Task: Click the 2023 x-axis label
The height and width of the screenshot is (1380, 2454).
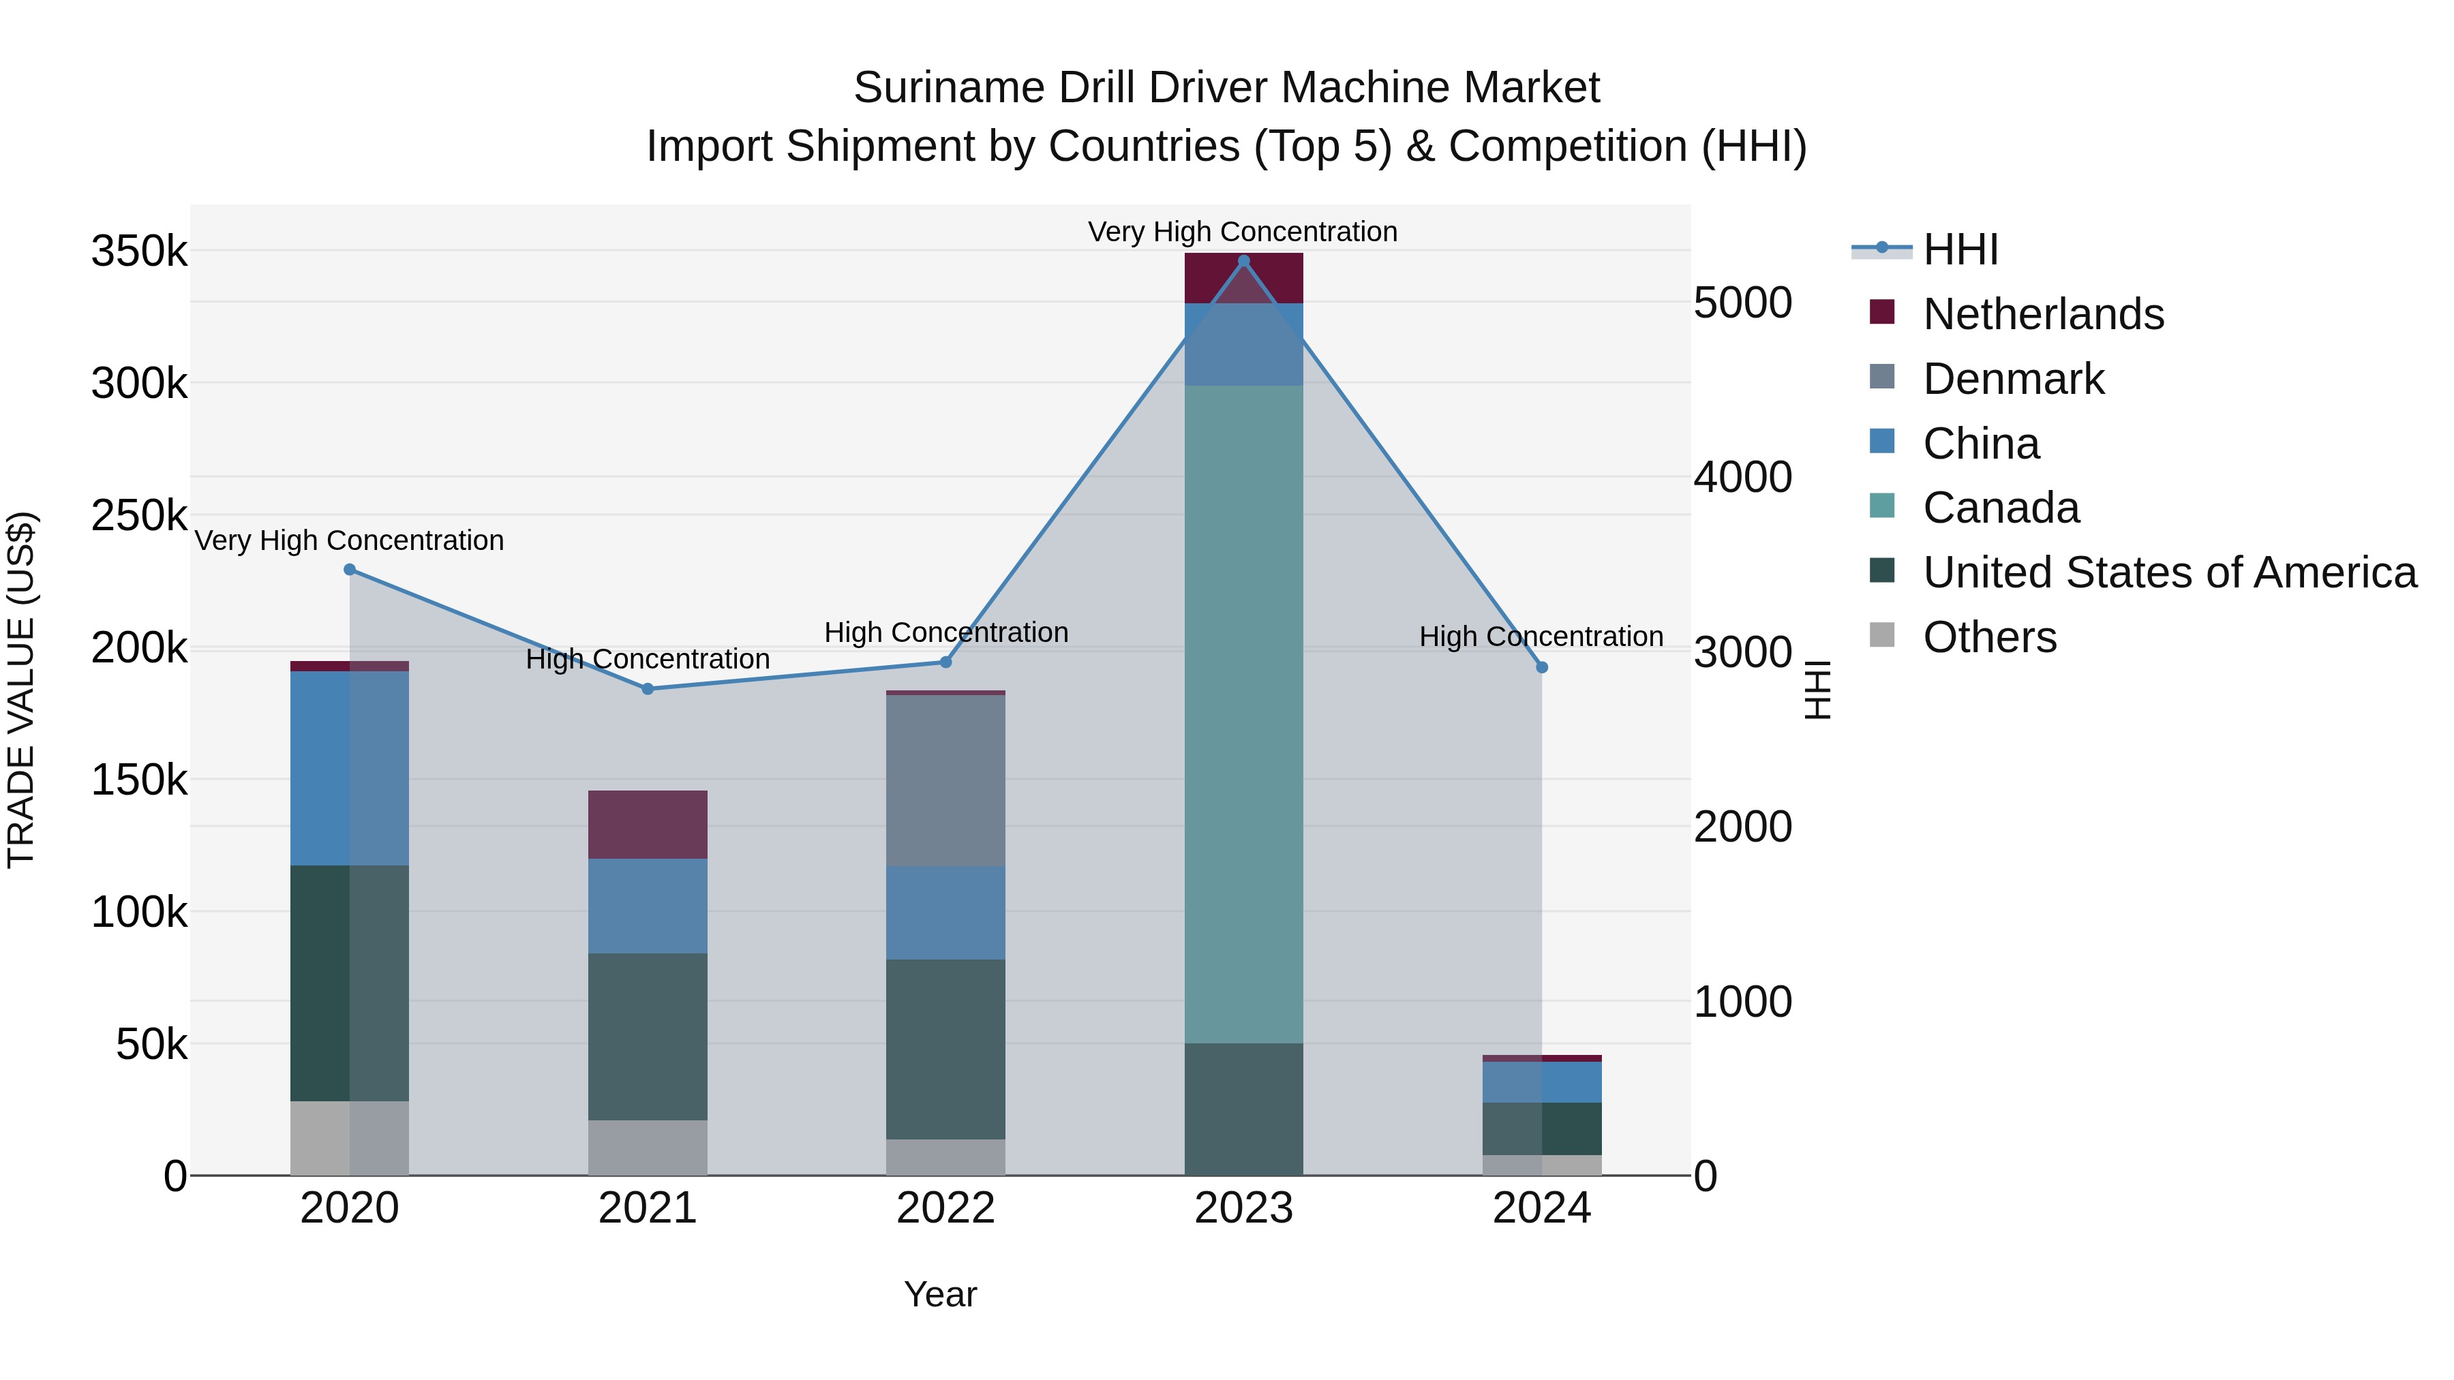Action: [1243, 1208]
